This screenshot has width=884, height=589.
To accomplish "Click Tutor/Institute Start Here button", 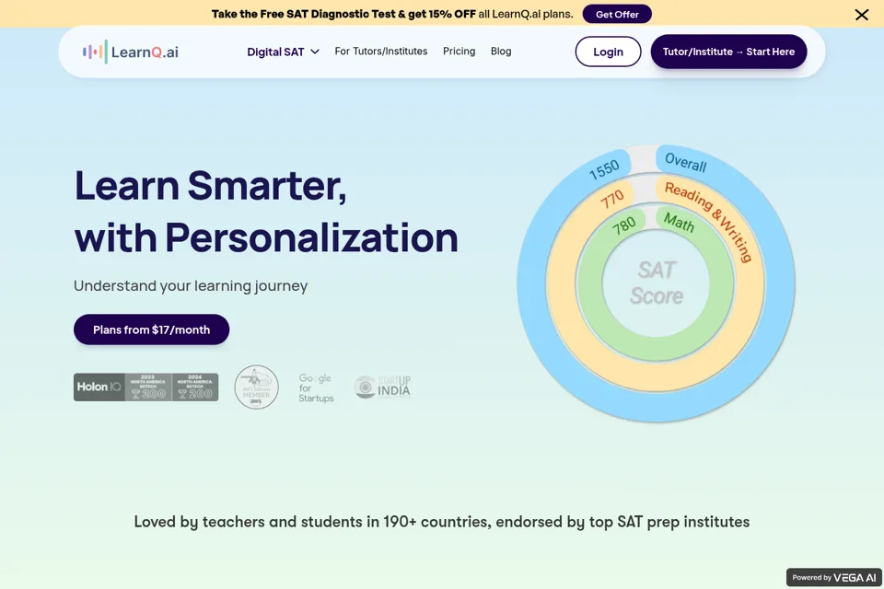I will (728, 52).
